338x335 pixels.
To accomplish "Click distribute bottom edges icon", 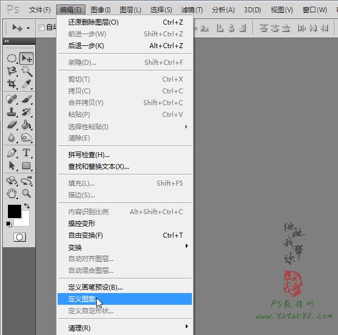I will click(x=287, y=28).
